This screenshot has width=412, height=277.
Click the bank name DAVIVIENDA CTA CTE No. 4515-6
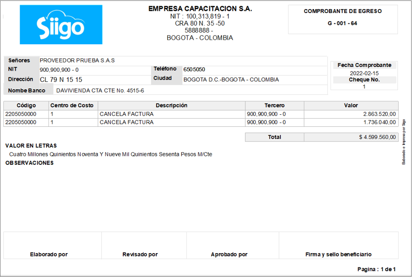pyautogui.click(x=100, y=91)
